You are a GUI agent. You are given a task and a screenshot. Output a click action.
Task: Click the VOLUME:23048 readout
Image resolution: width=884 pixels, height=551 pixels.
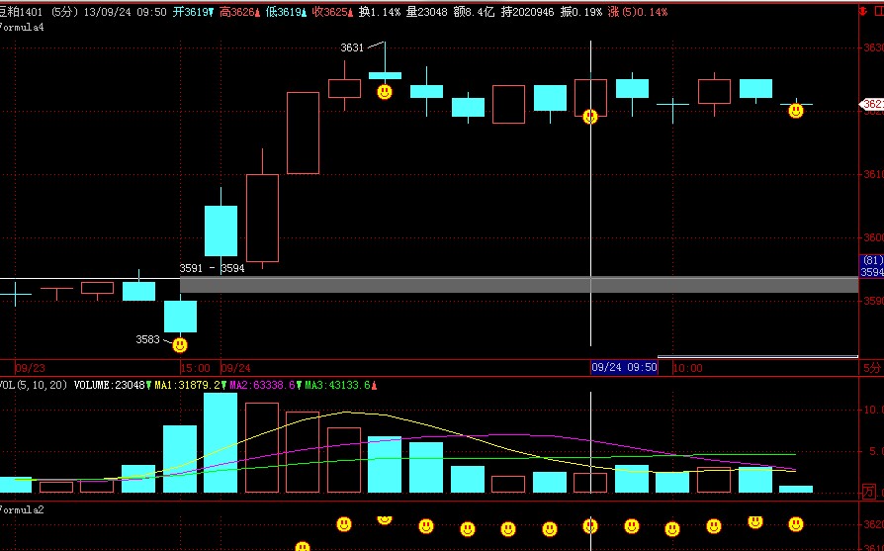point(110,385)
